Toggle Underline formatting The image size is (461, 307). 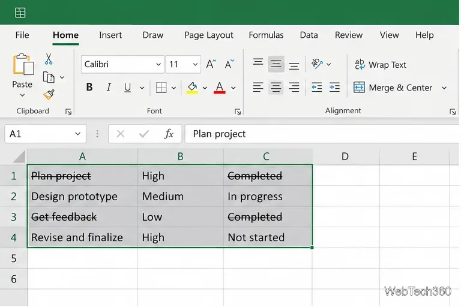pyautogui.click(x=127, y=88)
